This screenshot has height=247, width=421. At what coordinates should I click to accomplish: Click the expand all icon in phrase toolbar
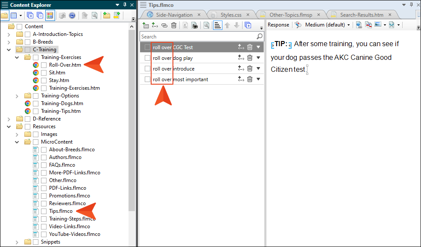point(248,25)
